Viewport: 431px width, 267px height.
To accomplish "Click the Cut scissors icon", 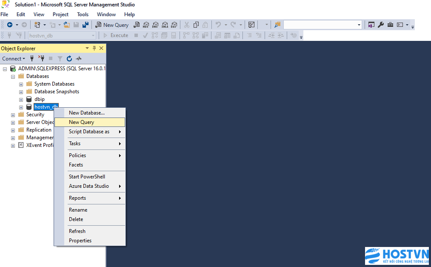I will (x=187, y=25).
